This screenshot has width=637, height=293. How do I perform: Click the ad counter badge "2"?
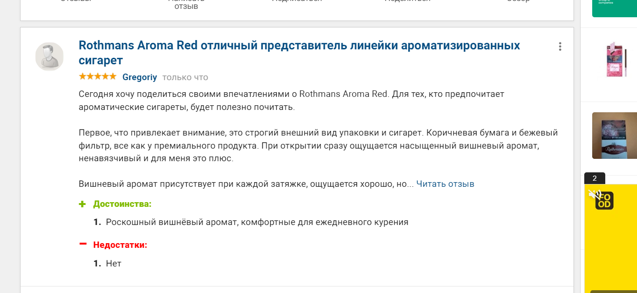pos(595,178)
